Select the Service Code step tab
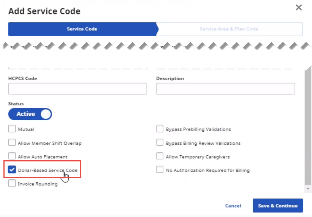The height and width of the screenshot is (217, 312). (x=82, y=29)
